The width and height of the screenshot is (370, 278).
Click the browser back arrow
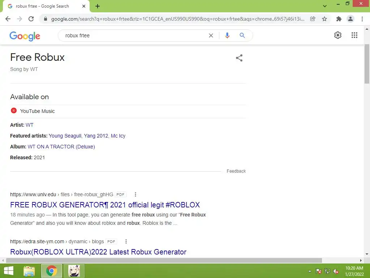coord(8,19)
